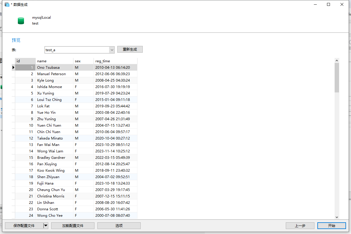Click the green database icon

[x=21, y=20]
